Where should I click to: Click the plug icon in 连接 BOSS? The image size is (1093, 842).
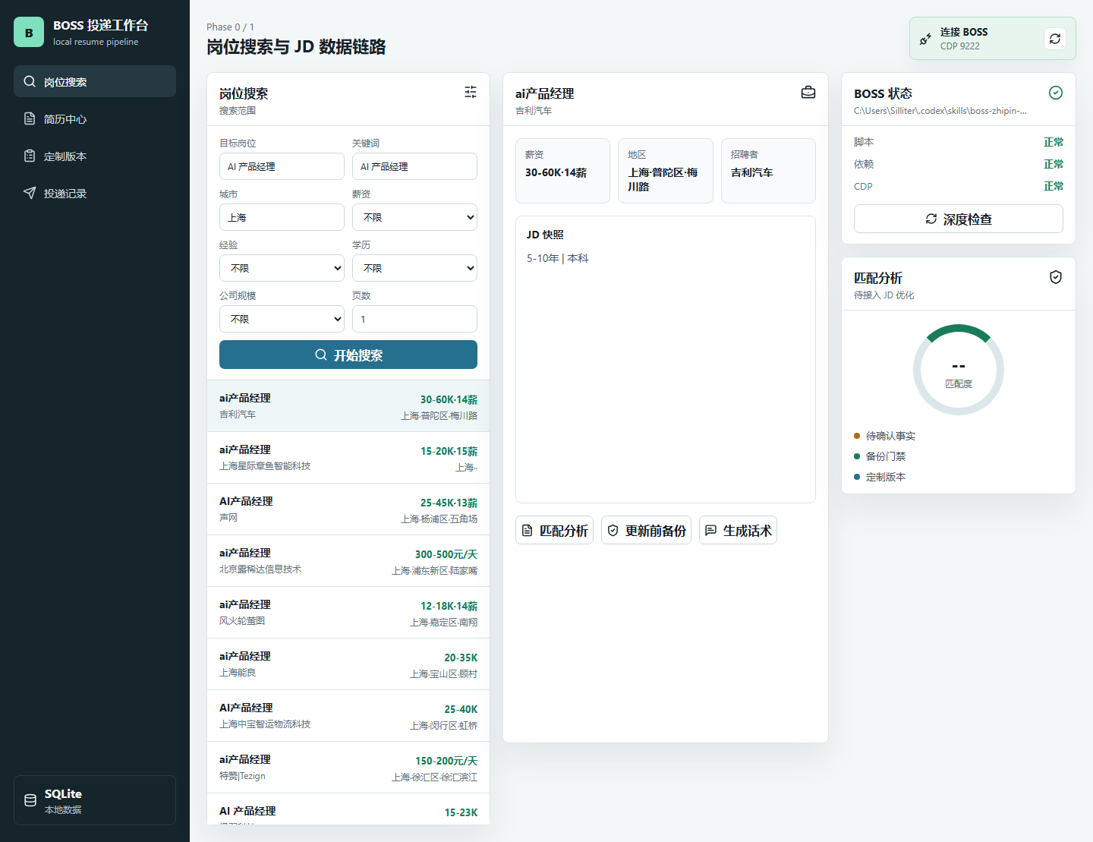coord(925,39)
